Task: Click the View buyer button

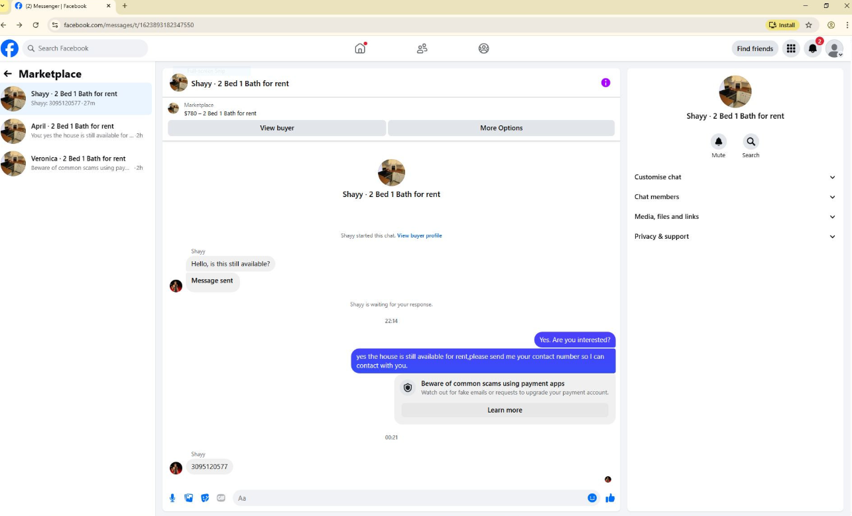Action: [277, 128]
